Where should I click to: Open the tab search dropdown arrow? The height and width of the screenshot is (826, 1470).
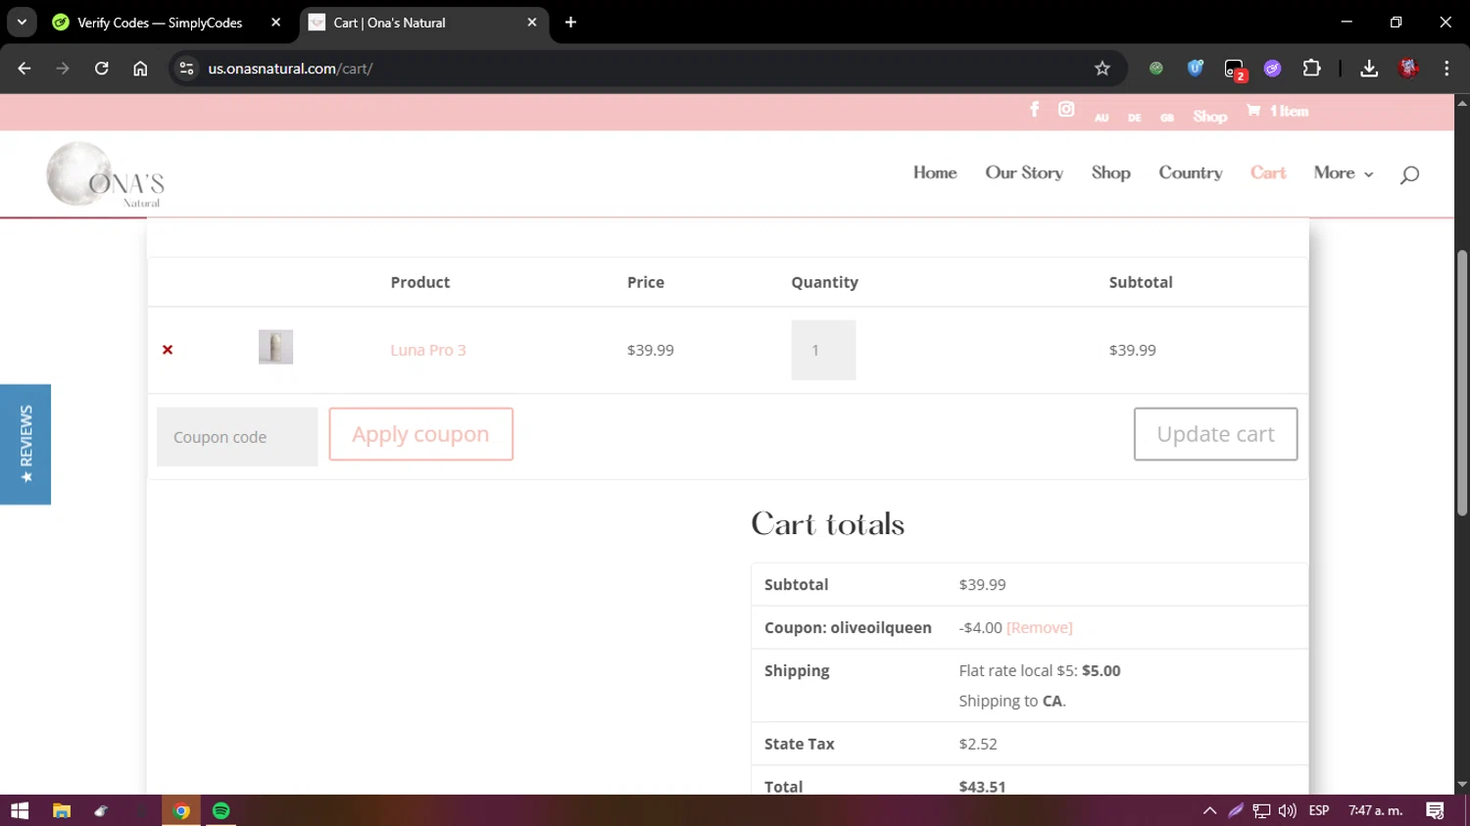(x=22, y=23)
